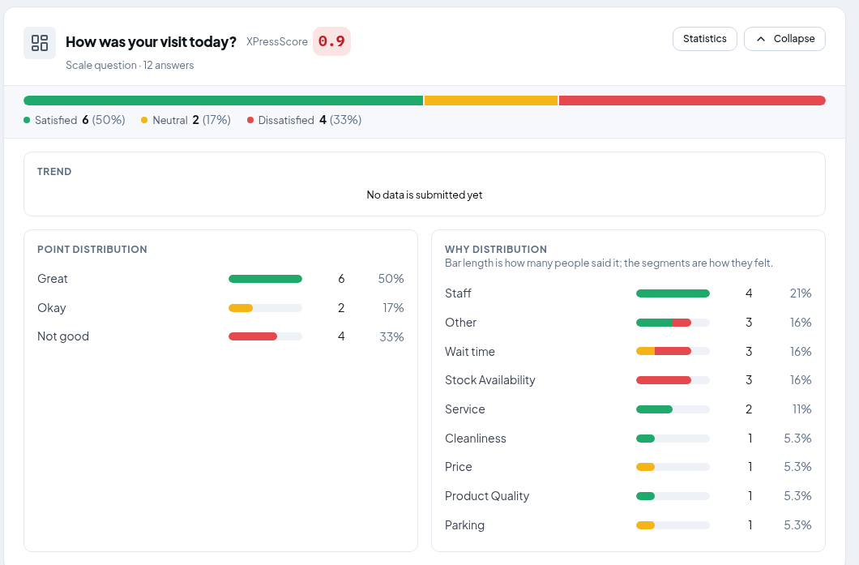
Task: Click the green and red bar for Other
Action: 664,323
